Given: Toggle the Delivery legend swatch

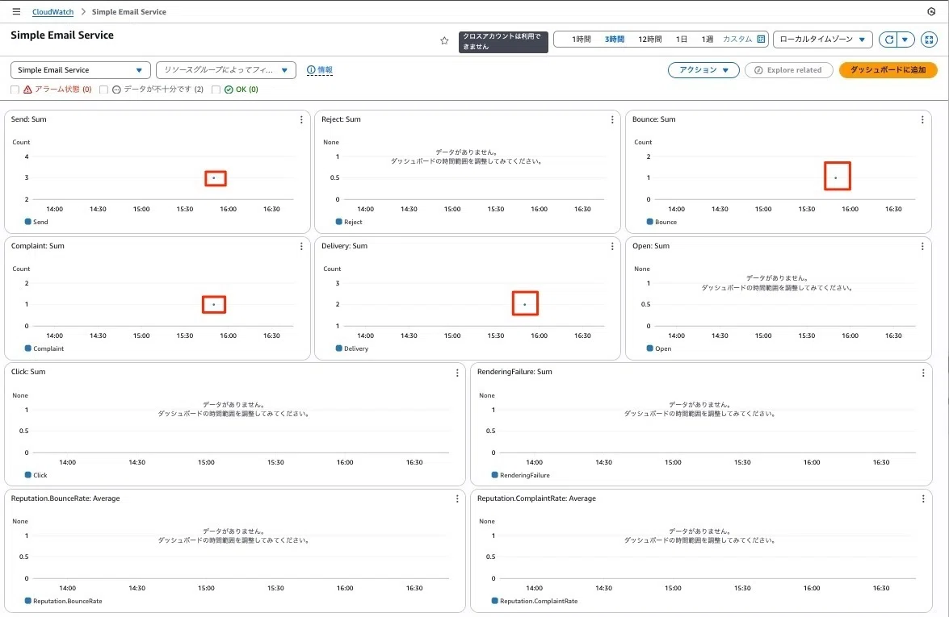Looking at the screenshot, I should tap(339, 348).
